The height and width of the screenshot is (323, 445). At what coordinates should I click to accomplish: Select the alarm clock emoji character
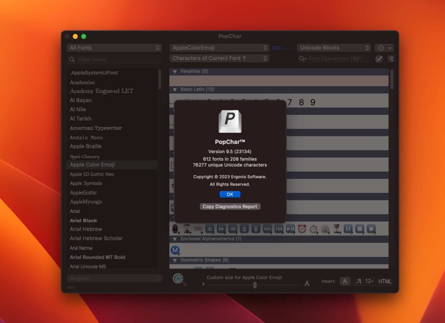pos(302,229)
